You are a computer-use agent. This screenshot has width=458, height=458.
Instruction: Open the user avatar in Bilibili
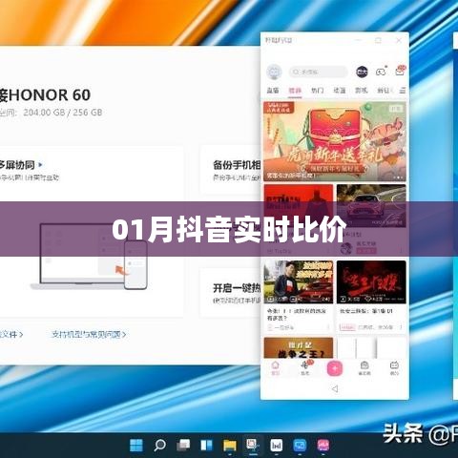point(274,72)
